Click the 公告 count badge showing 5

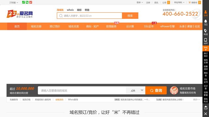click(x=169, y=3)
